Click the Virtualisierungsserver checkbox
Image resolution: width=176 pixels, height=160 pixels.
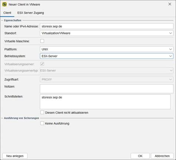point(42,64)
